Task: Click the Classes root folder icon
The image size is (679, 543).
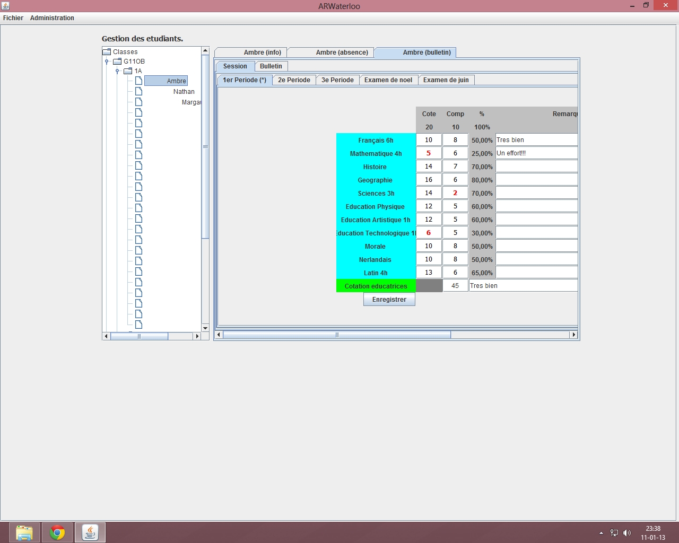Action: point(107,52)
